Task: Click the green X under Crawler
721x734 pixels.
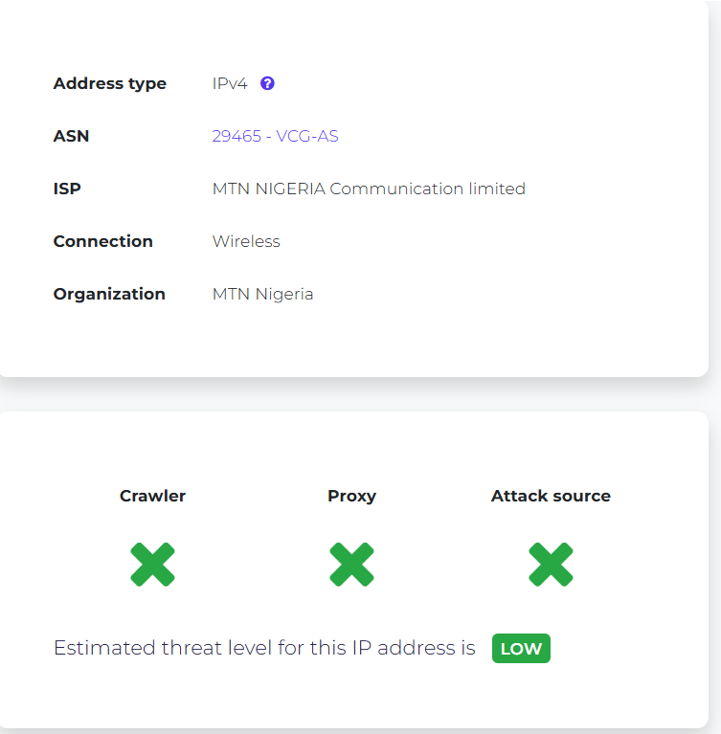Action: tap(153, 565)
